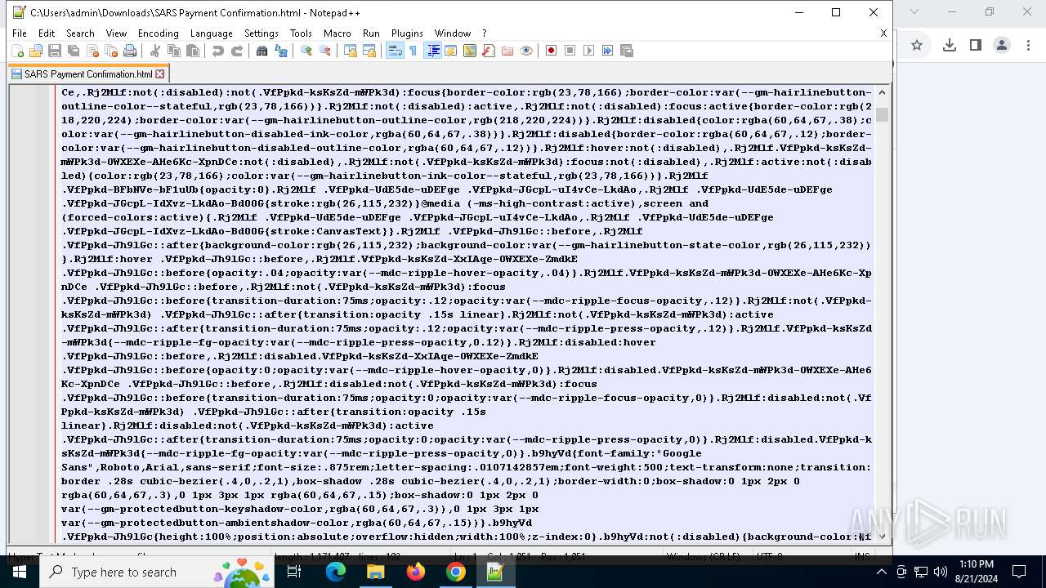The height and width of the screenshot is (588, 1046).
Task: Click the Chrome downloads icon
Action: pyautogui.click(x=949, y=45)
